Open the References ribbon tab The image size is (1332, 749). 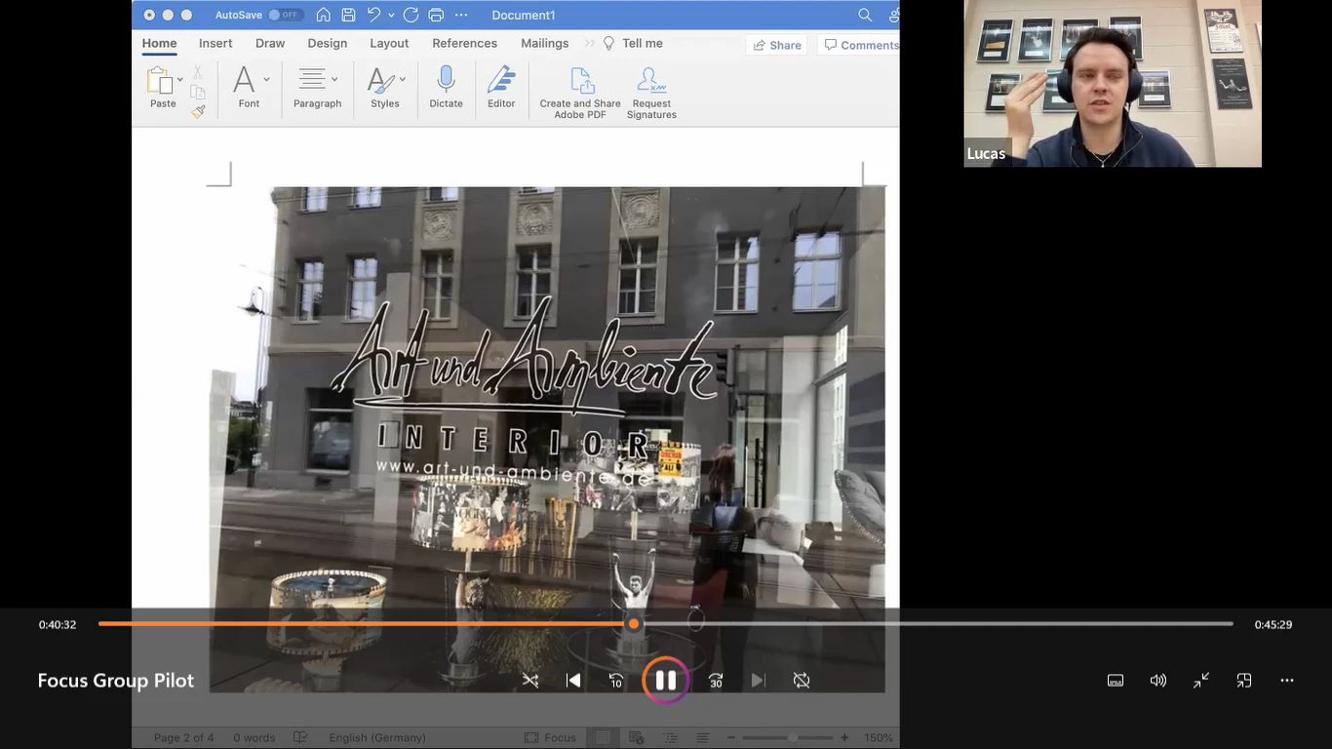465,43
